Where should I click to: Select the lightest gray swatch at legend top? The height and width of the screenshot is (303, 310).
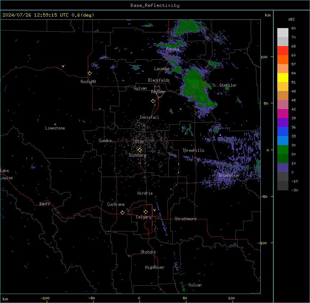click(283, 33)
